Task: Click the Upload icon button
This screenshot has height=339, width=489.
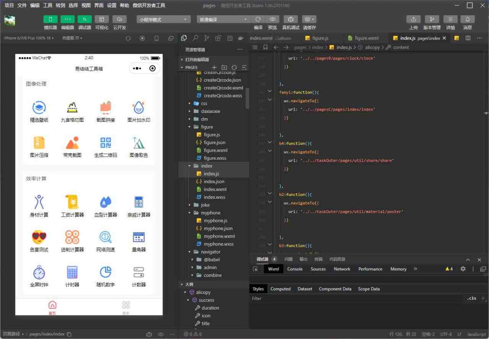Action: [413, 19]
